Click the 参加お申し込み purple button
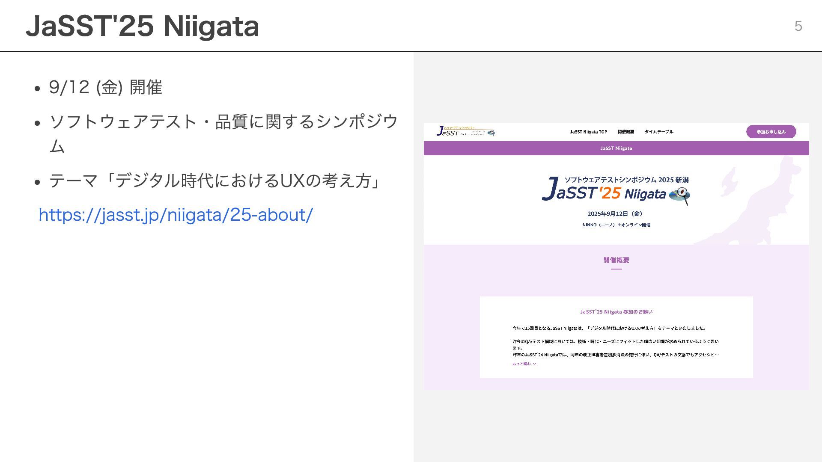Image resolution: width=822 pixels, height=462 pixels. [x=771, y=132]
